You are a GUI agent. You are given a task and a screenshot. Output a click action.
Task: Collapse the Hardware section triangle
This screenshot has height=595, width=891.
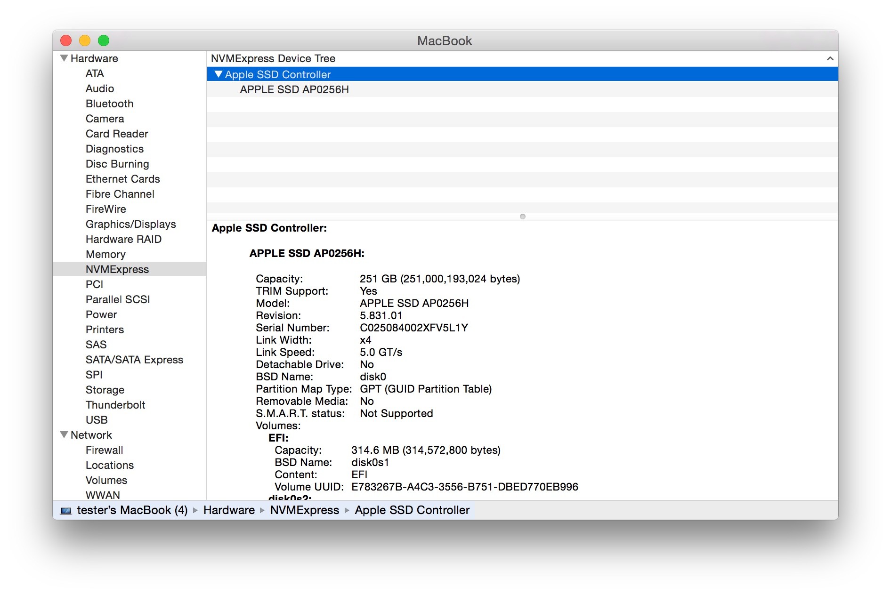pyautogui.click(x=64, y=58)
